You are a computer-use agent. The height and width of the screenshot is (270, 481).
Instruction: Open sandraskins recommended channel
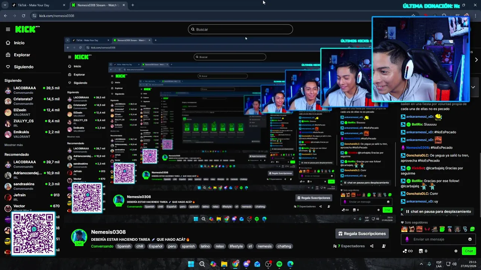32,186
